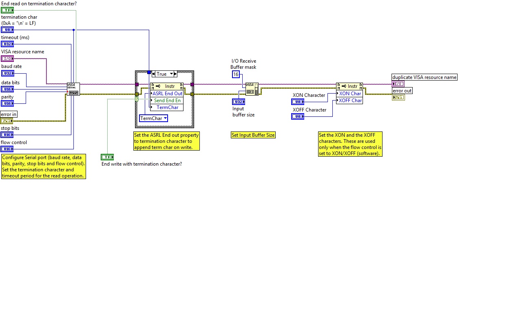Go to next case with right arrow

point(176,74)
